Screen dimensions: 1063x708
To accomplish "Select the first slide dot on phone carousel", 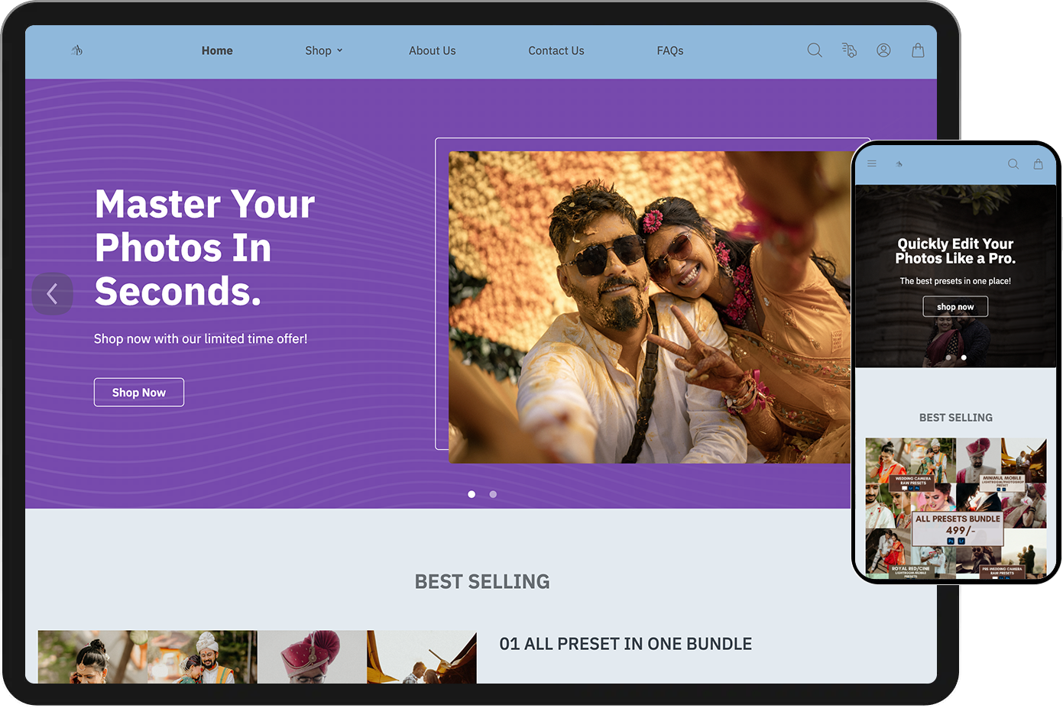I will tap(948, 357).
